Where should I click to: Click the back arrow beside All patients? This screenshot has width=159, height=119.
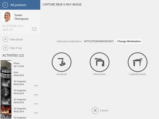point(5,5)
